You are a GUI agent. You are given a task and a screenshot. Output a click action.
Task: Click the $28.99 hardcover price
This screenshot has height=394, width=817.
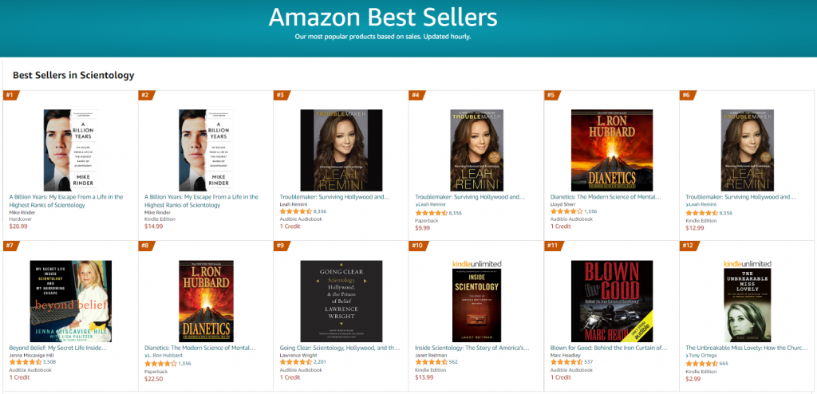click(x=18, y=227)
